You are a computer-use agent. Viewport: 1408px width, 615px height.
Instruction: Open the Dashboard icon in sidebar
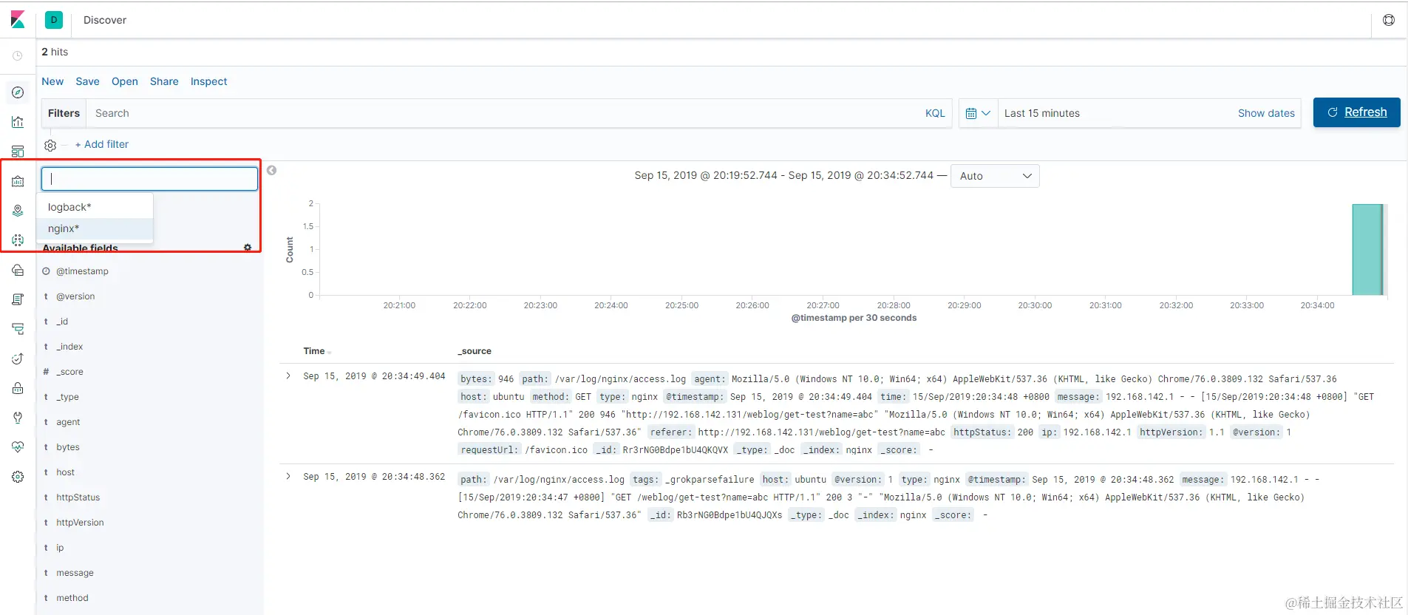(x=18, y=152)
